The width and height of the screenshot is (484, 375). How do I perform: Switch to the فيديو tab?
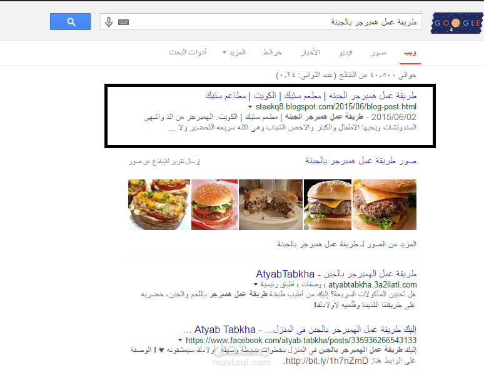[346, 52]
